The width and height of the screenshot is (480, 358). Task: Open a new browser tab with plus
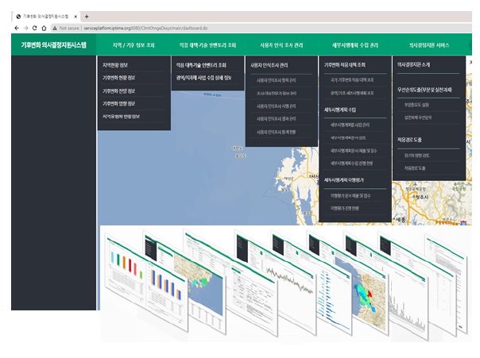87,17
